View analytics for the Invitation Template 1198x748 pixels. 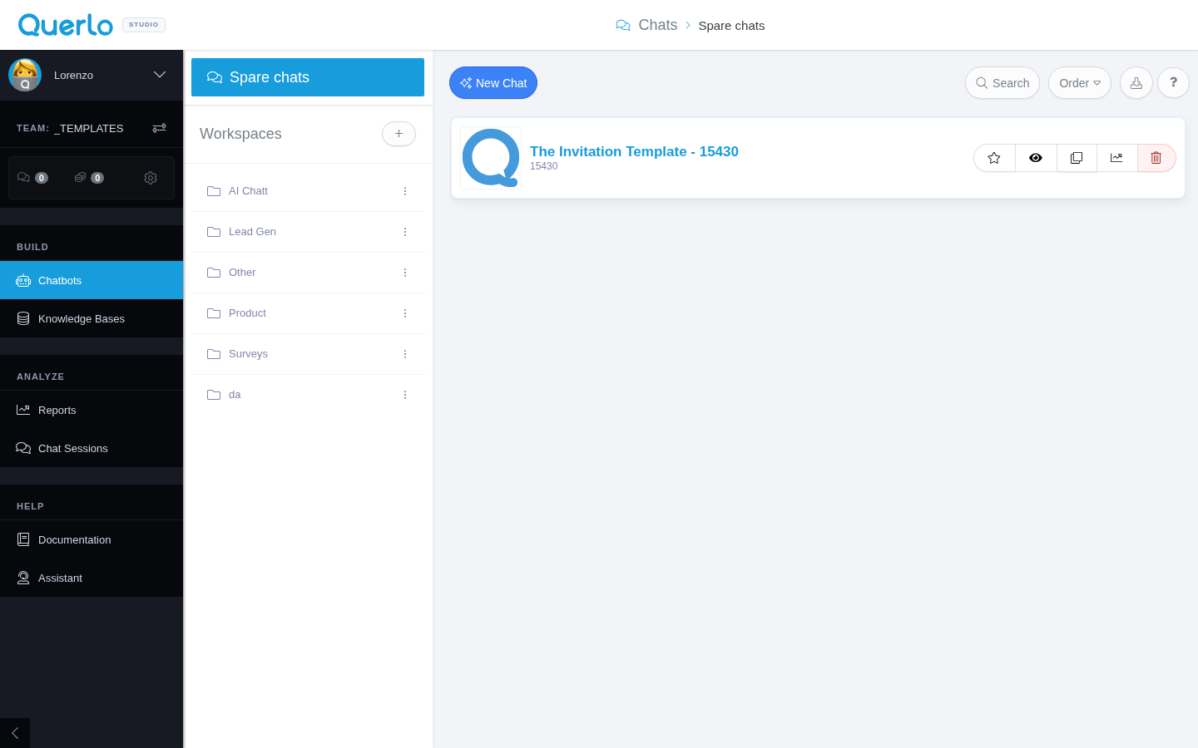(x=1116, y=158)
